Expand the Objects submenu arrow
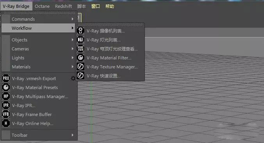The height and width of the screenshot is (143, 264). coord(73,40)
